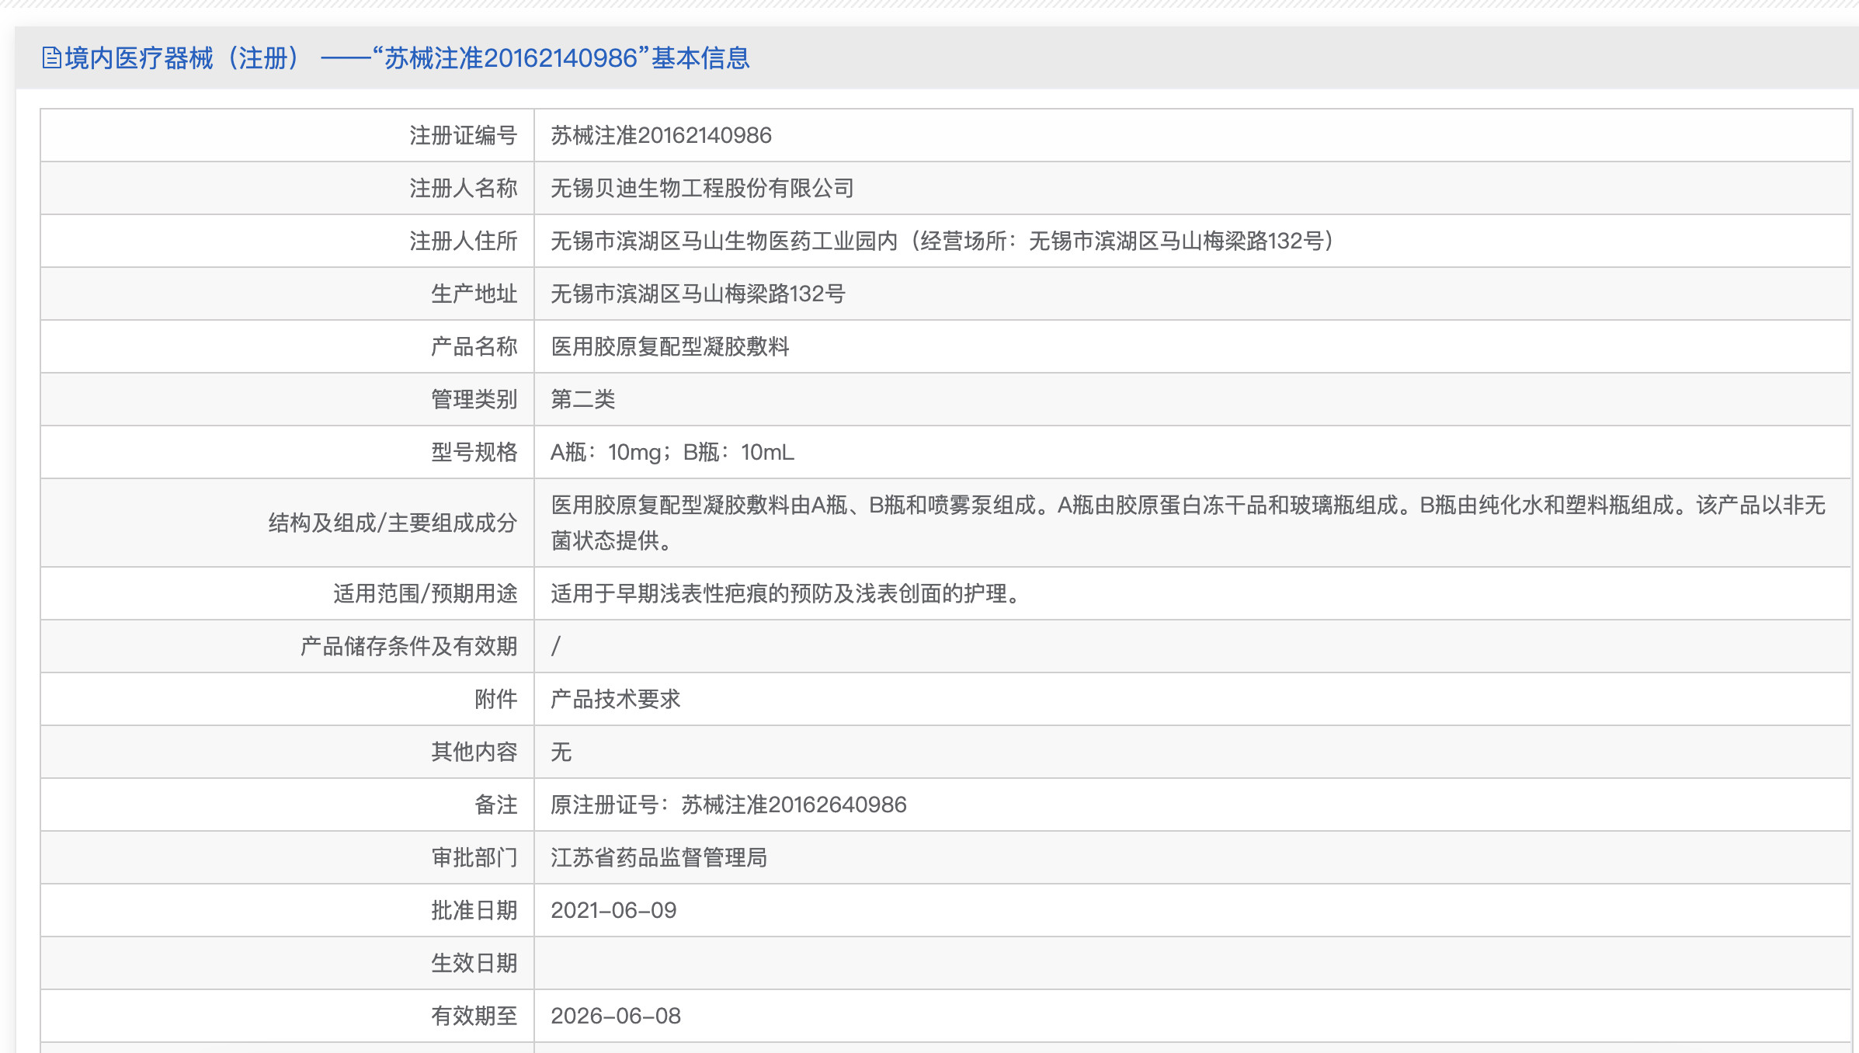The image size is (1859, 1053).
Task: Open the 产品技术要求 attachment
Action: [x=615, y=700]
